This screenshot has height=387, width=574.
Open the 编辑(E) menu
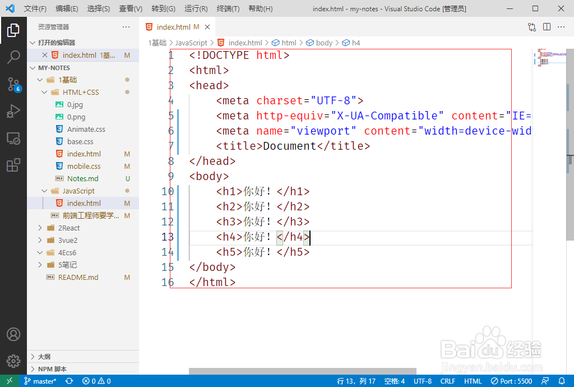[x=67, y=8]
